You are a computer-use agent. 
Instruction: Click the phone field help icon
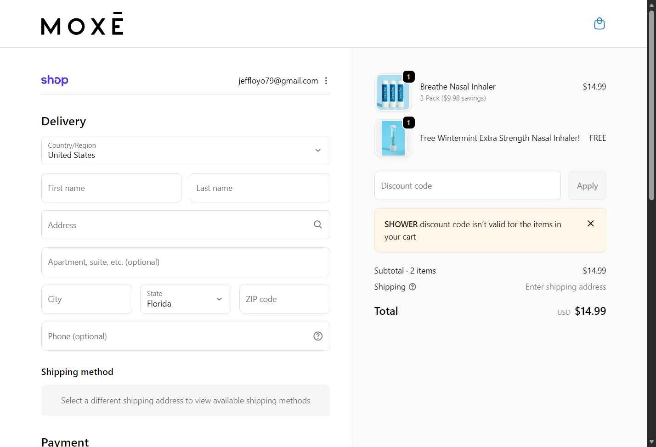pos(318,336)
